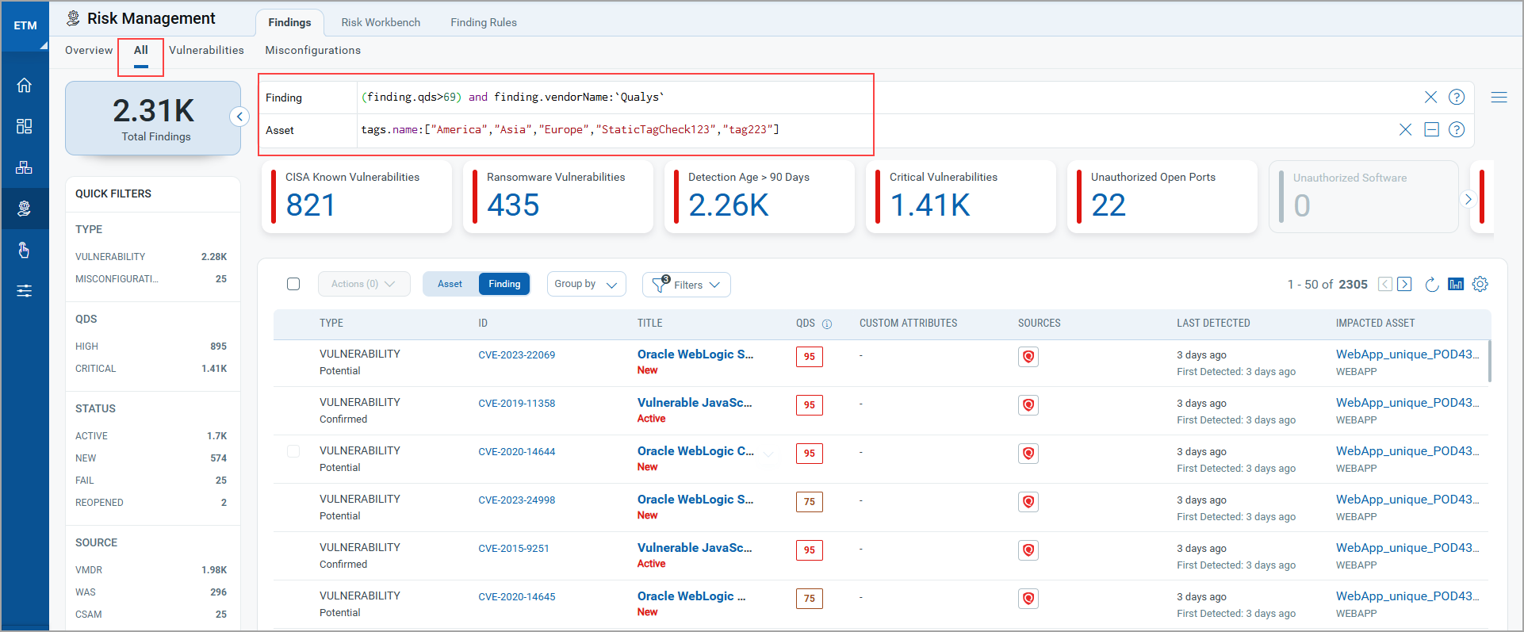Open the configuration sliders sidebar icon
This screenshot has width=1524, height=632.
pos(25,291)
